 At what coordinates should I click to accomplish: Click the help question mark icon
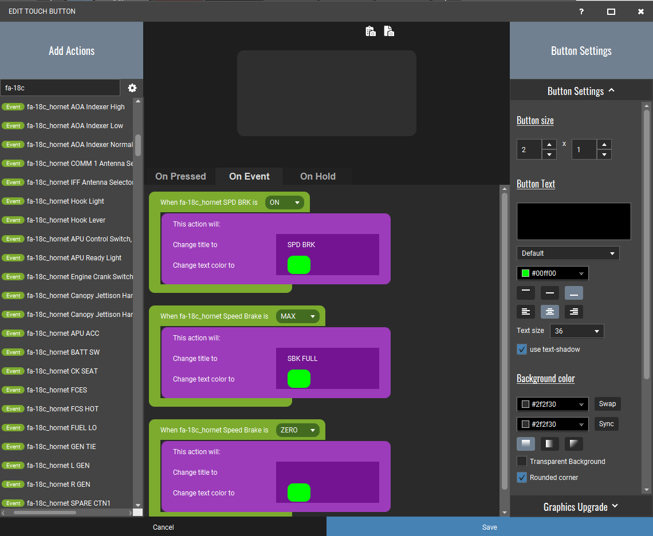[581, 11]
